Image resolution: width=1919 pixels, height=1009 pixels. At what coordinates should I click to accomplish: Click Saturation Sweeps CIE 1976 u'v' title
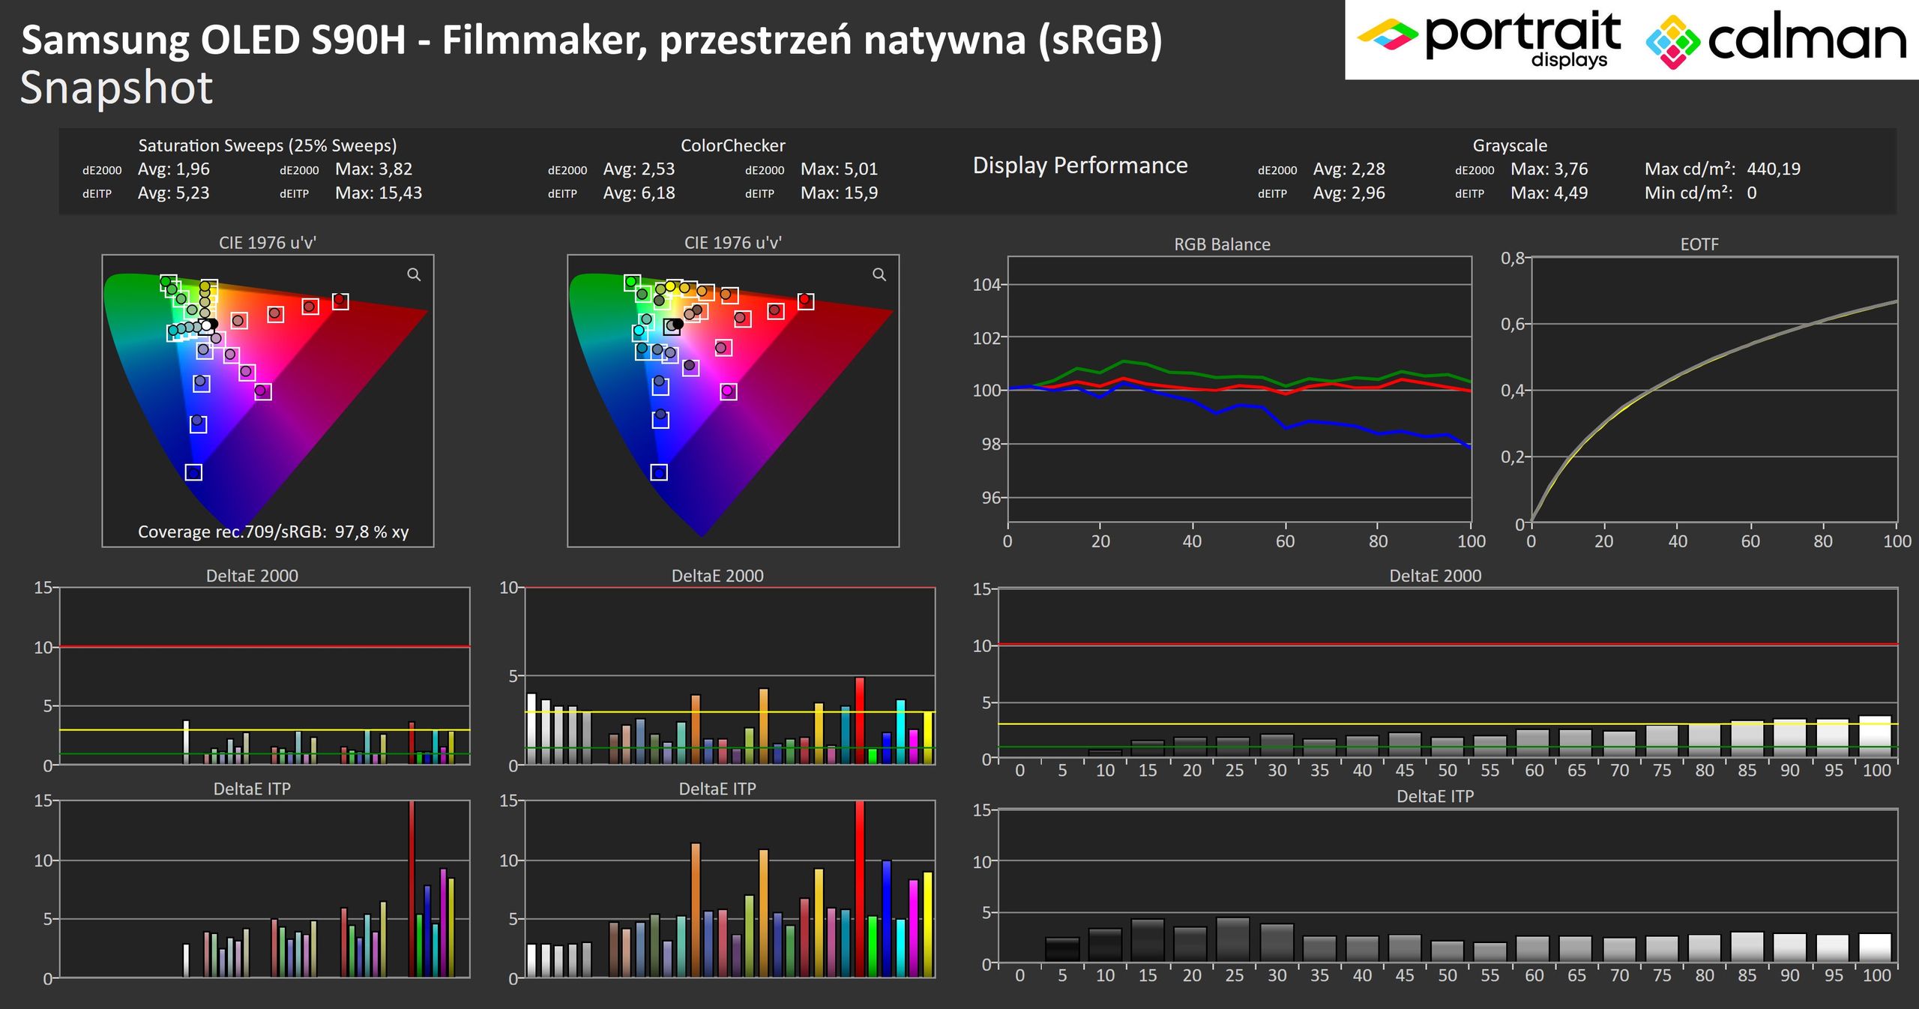click(268, 243)
